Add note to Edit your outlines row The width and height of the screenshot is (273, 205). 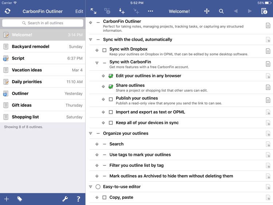(268, 76)
